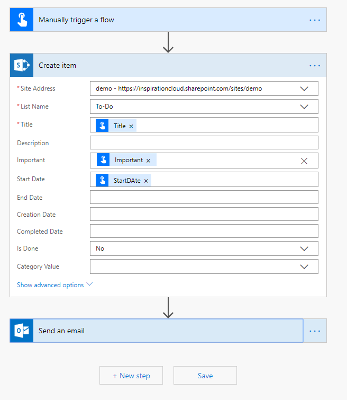The image size is (347, 400).
Task: Open the Is Done dropdown
Action: click(304, 248)
